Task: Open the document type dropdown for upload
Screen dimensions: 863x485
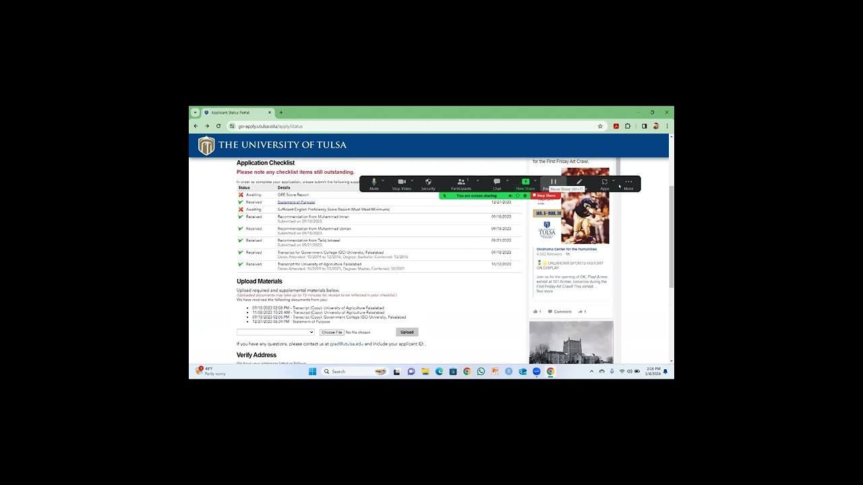Action: tap(275, 332)
